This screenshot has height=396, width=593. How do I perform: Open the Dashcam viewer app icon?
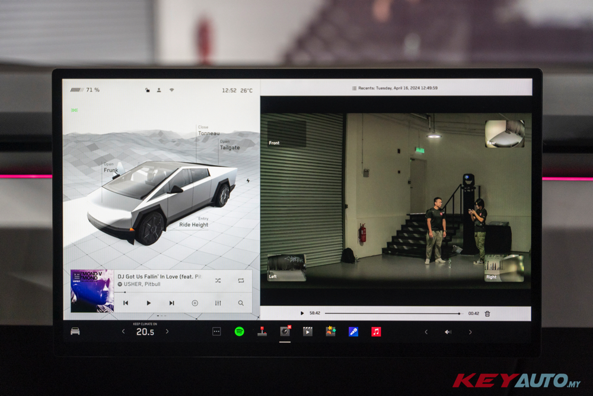285,331
